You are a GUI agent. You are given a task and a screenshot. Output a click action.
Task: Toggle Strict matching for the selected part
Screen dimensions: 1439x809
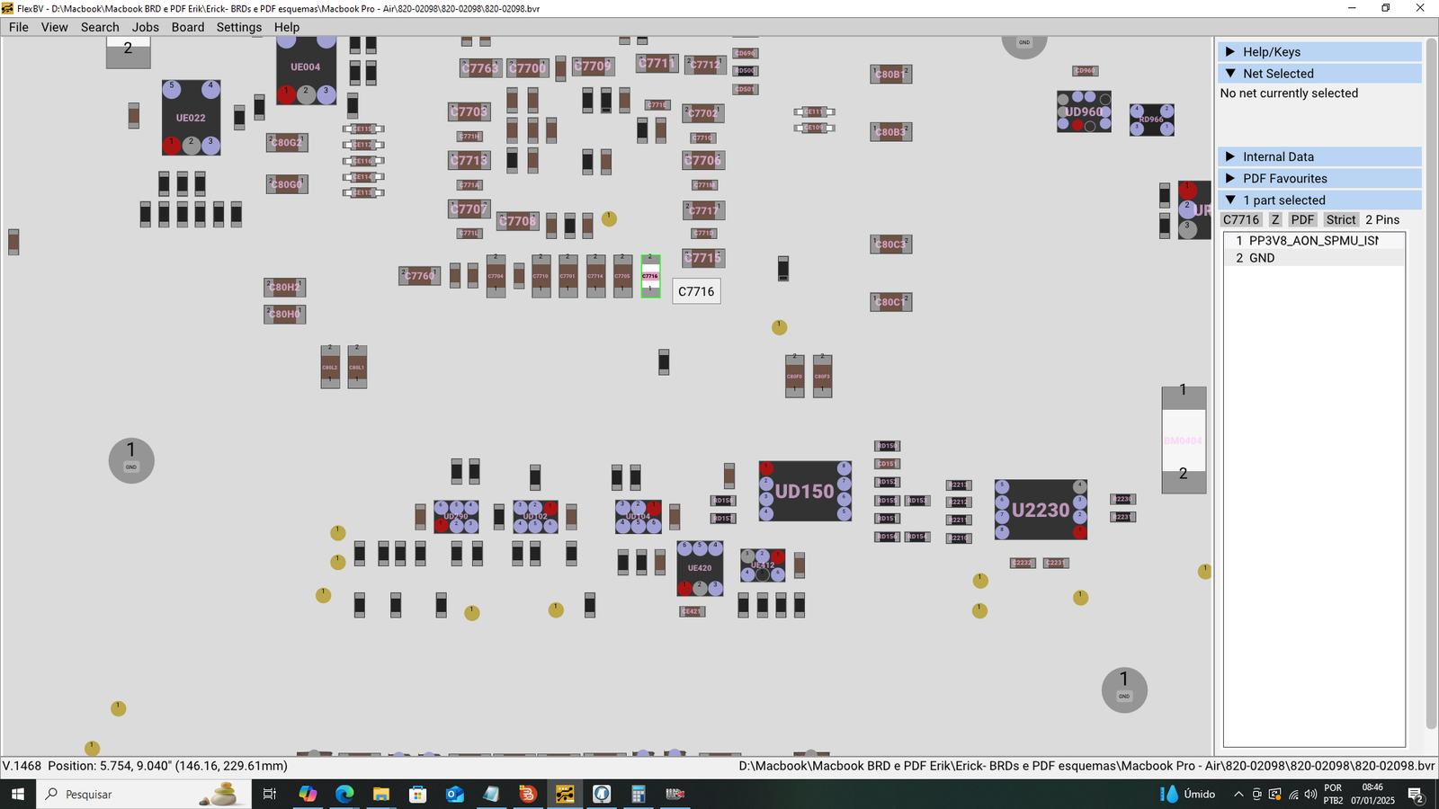tap(1340, 219)
